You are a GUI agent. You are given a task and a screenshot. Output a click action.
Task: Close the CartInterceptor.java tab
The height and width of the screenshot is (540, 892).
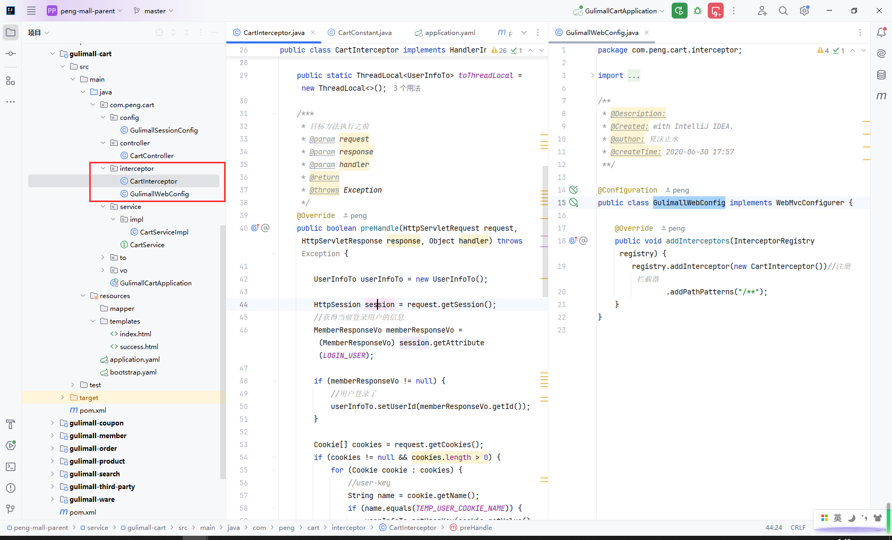point(313,32)
